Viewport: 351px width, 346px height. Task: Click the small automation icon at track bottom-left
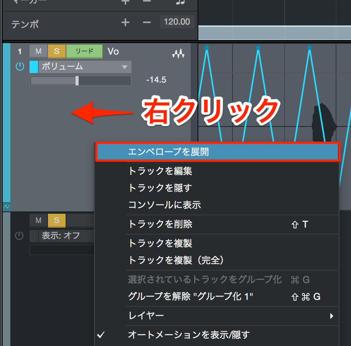(x=7, y=207)
